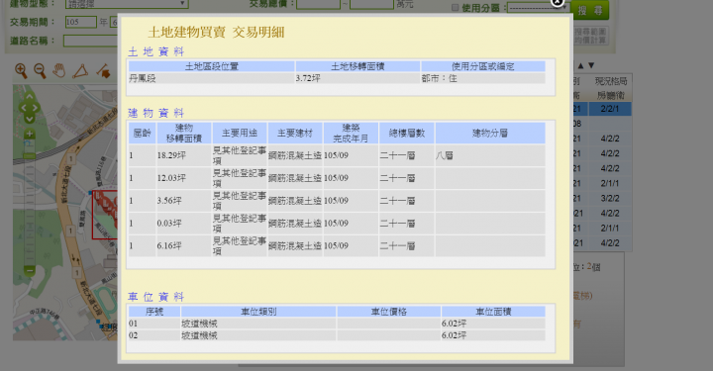
Task: Click the 使用分區或編定 column header
Action: (483, 66)
